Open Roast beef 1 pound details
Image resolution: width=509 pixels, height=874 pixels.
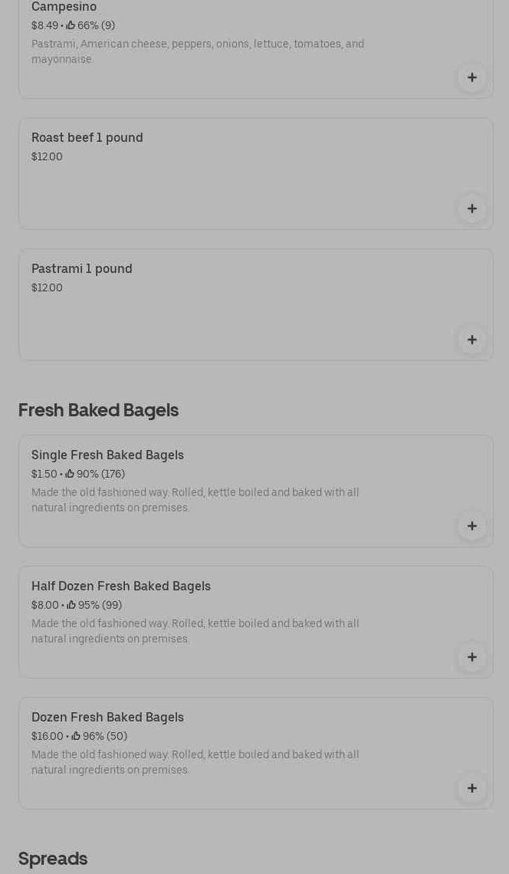coord(87,138)
